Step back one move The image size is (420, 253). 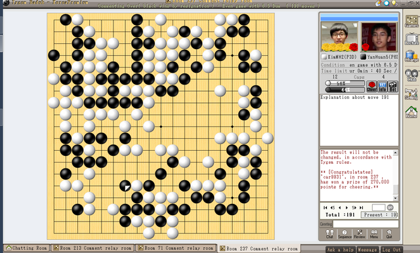340,208
